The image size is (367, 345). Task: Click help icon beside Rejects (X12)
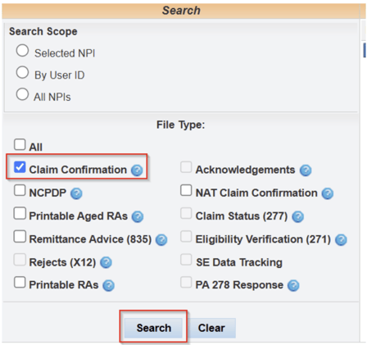[x=106, y=262]
